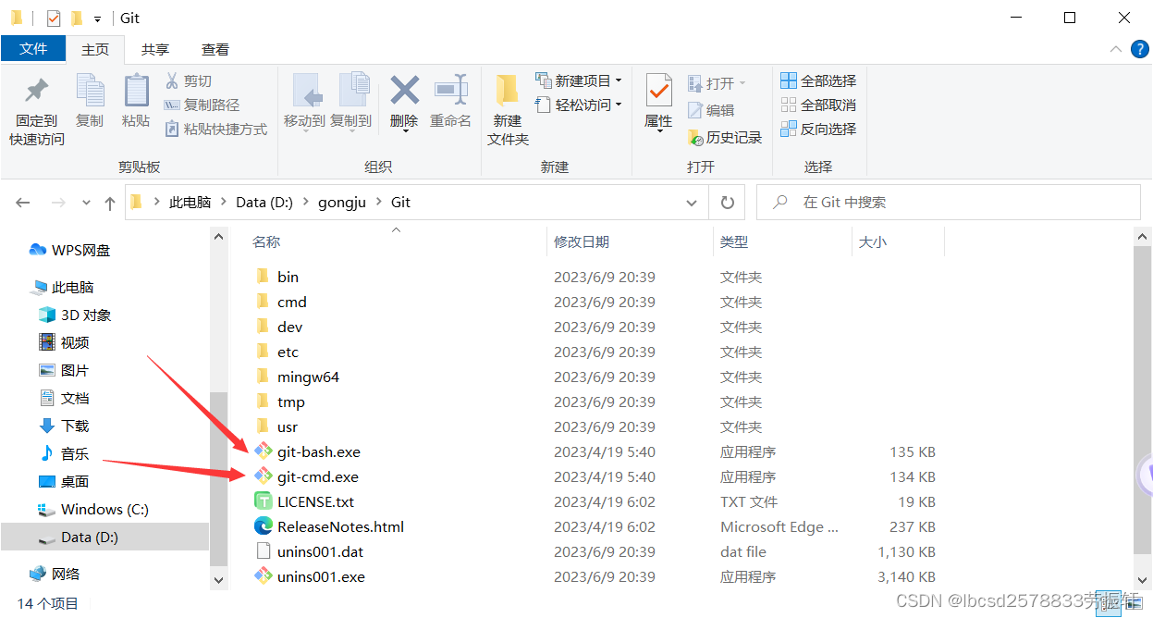
Task: Select Network in navigation pane
Action: pyautogui.click(x=55, y=575)
